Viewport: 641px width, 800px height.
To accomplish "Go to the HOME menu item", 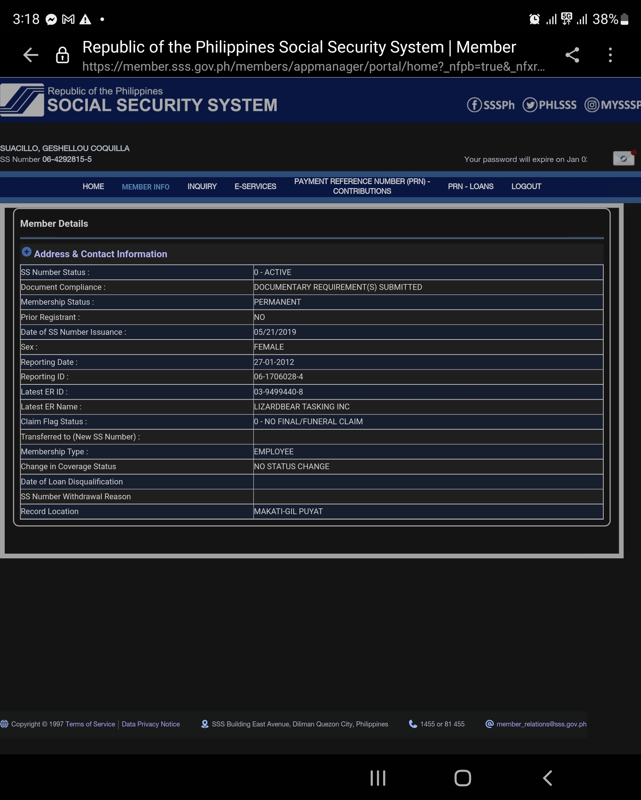I will 93,187.
